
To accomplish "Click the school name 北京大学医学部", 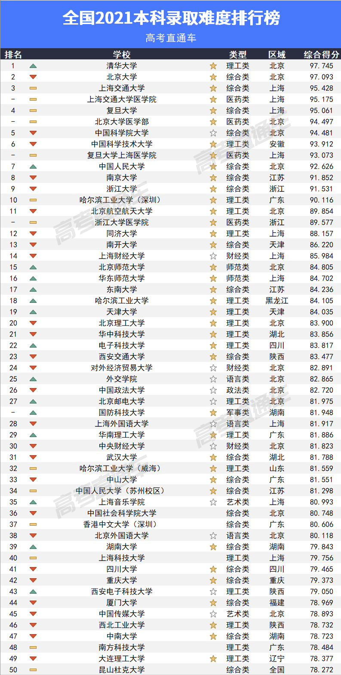I will coord(122,122).
